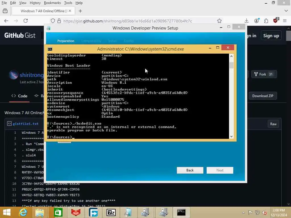The height and width of the screenshot is (218, 291).
Task: Click line 13 text about failed keys
Action: point(68,201)
